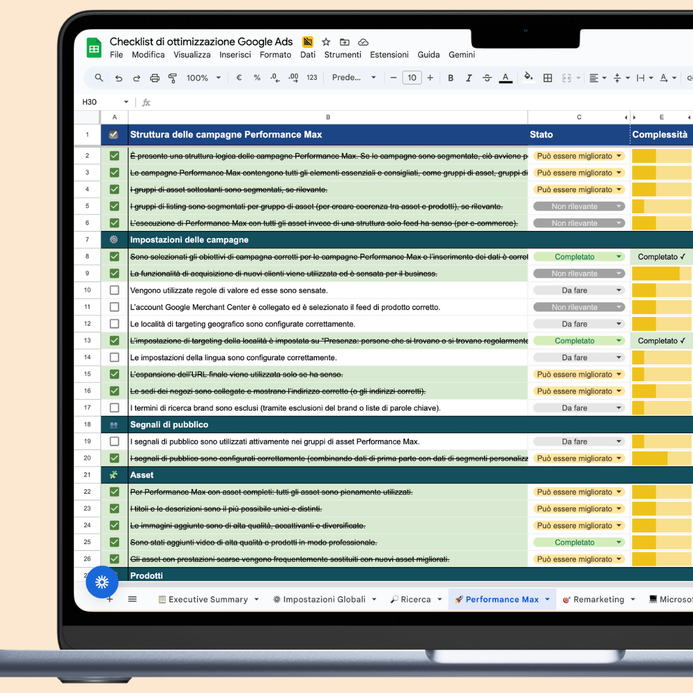Open the borders tool
This screenshot has height=693, width=693.
point(547,78)
